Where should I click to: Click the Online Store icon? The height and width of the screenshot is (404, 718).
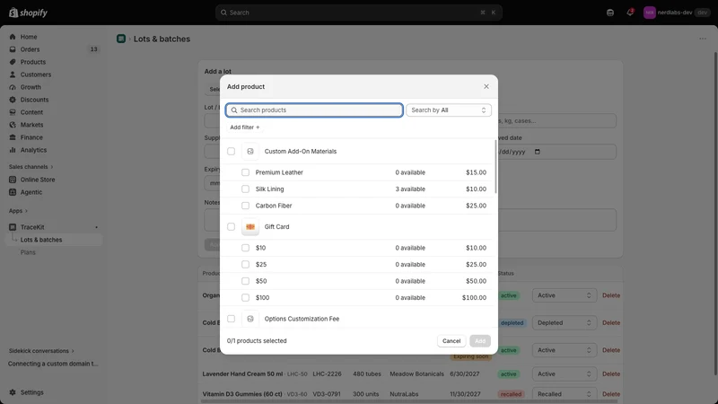pos(13,180)
